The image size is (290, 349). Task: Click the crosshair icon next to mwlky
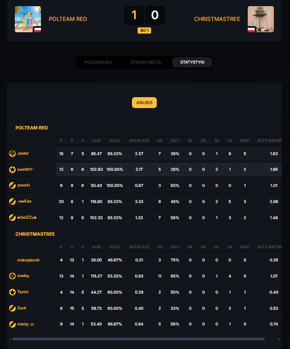pos(12,276)
